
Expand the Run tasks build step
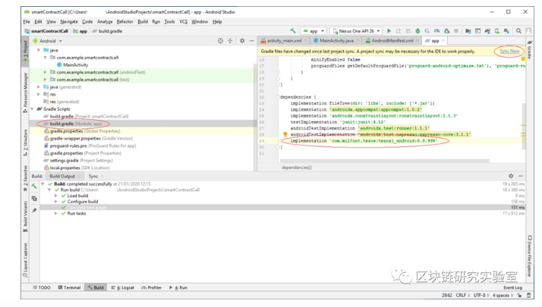(55, 214)
